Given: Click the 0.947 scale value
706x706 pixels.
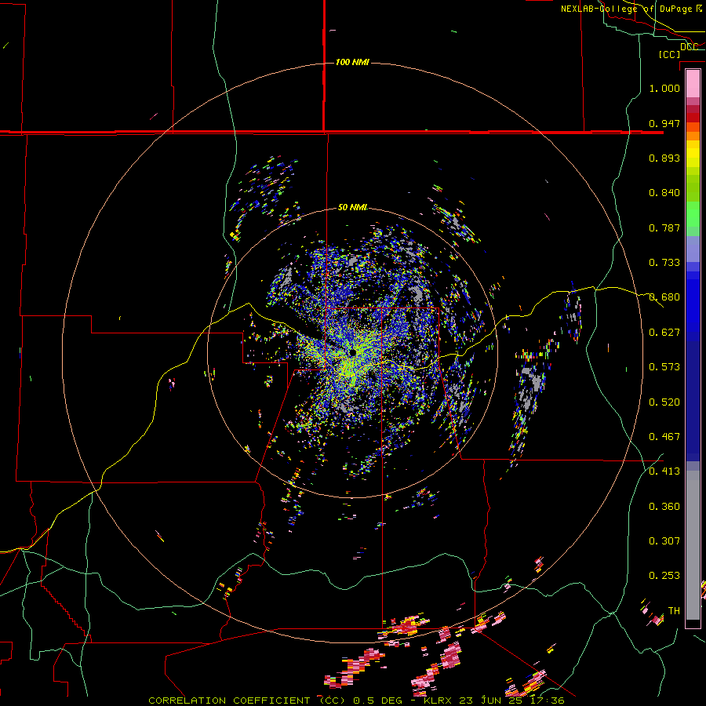Looking at the screenshot, I should [x=664, y=123].
